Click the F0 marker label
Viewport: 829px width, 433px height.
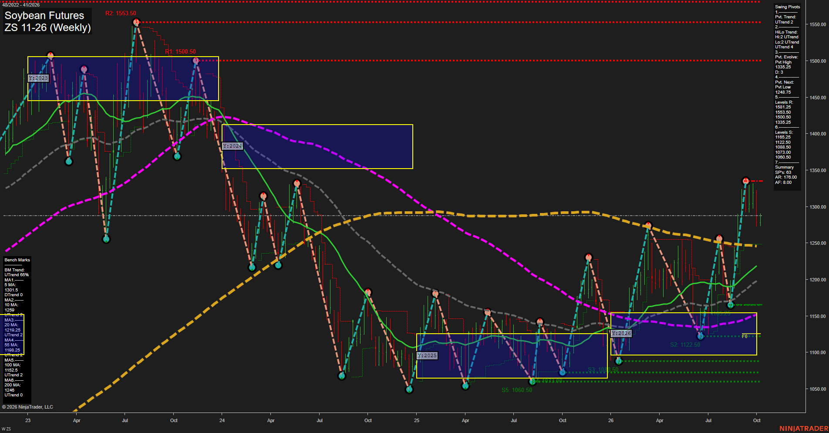[x=745, y=336]
